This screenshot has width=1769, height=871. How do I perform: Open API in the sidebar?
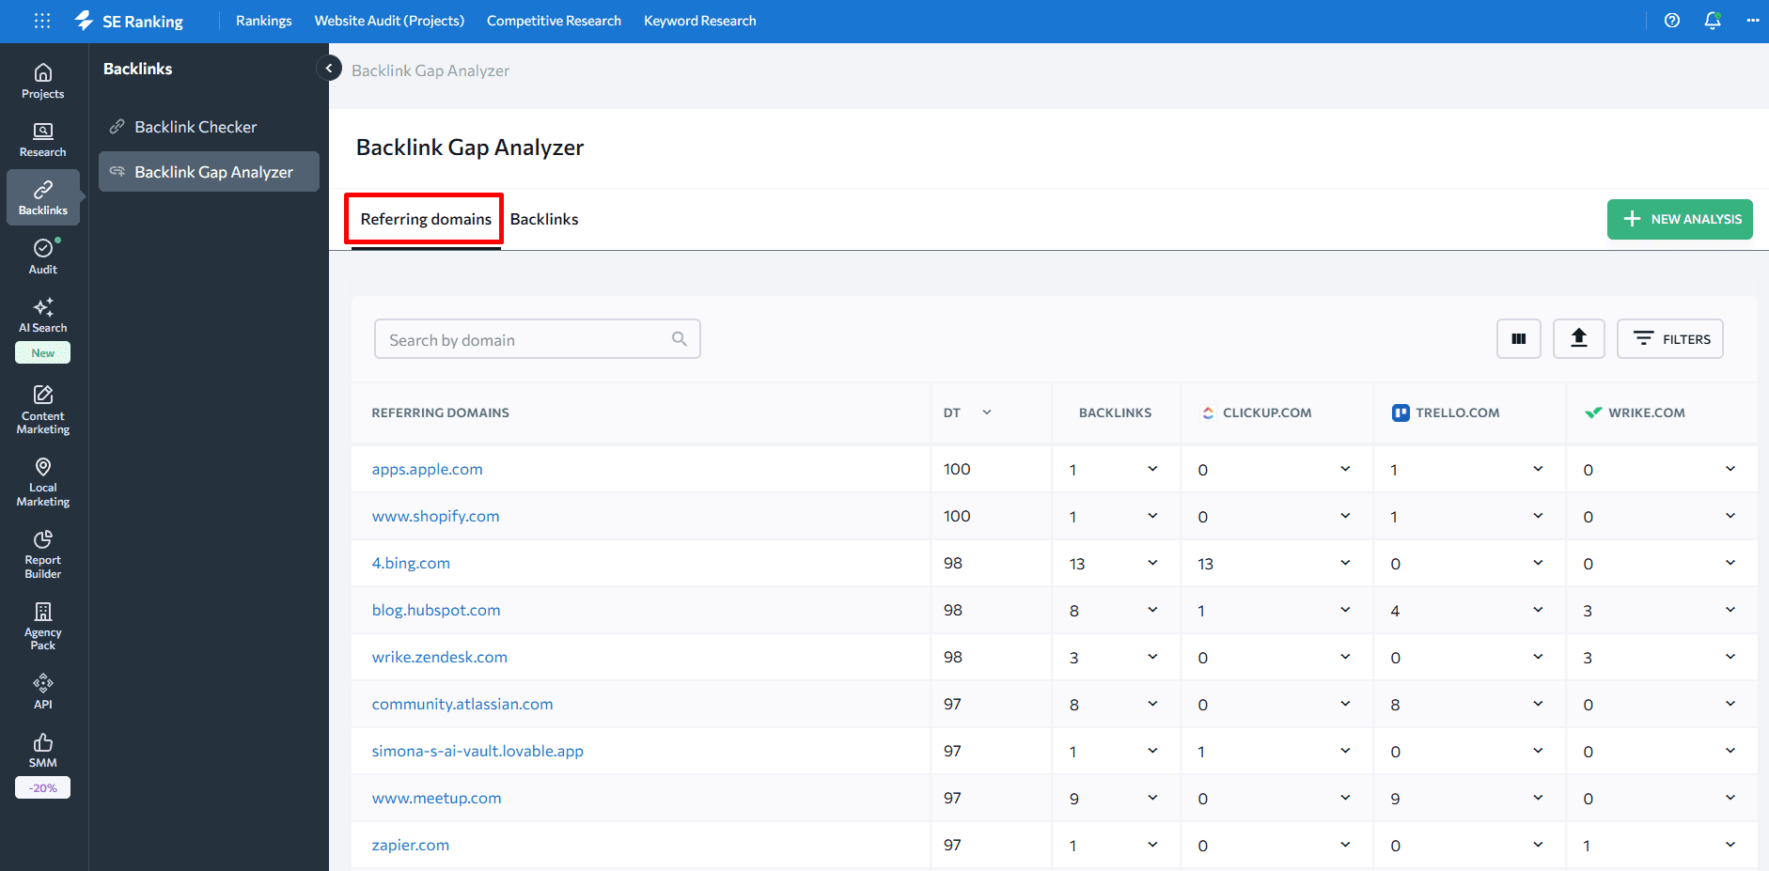coord(43,692)
